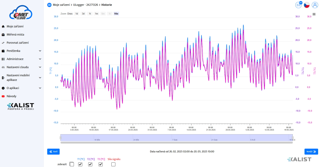321x167 pixels.
Task: Open Měřená místa in sidebar
Action: [x=15, y=35]
